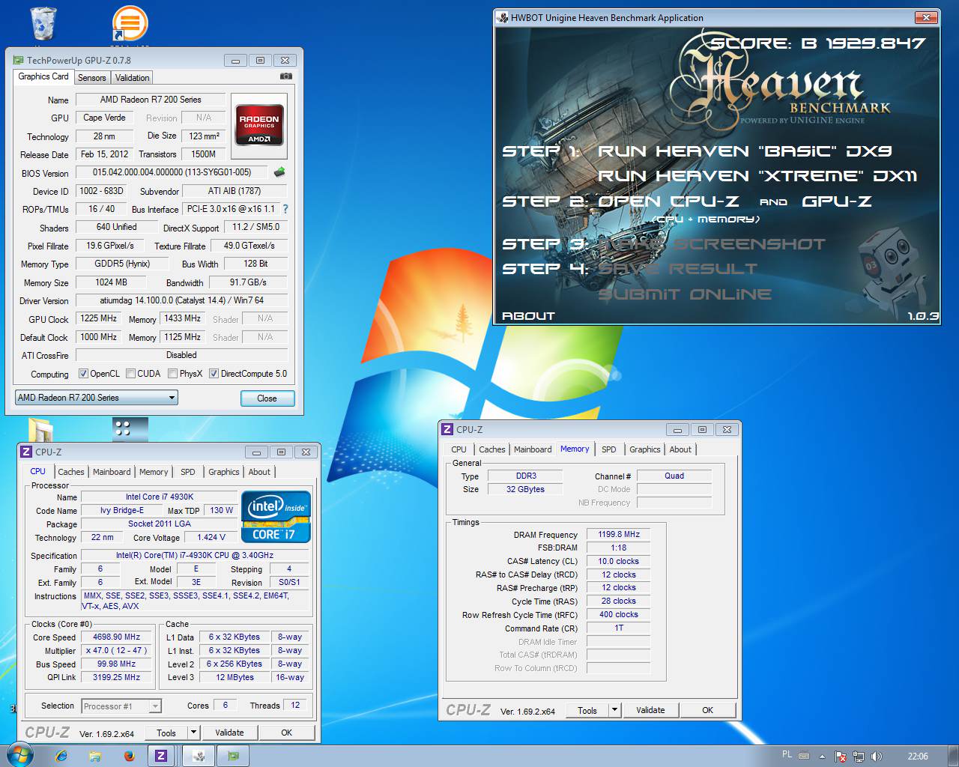Click the Radeon Graphics logo in GPU-Z
This screenshot has width=959, height=767.
click(258, 124)
